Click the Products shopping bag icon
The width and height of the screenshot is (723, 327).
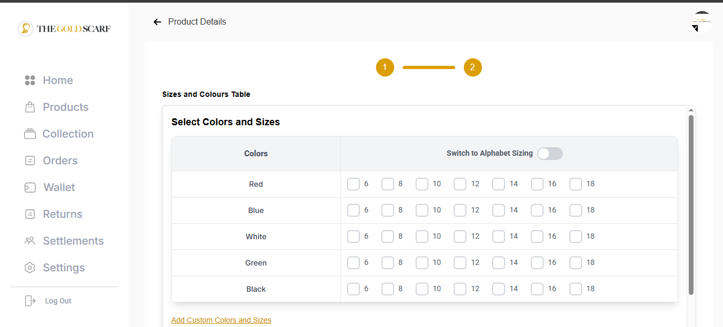pos(30,107)
